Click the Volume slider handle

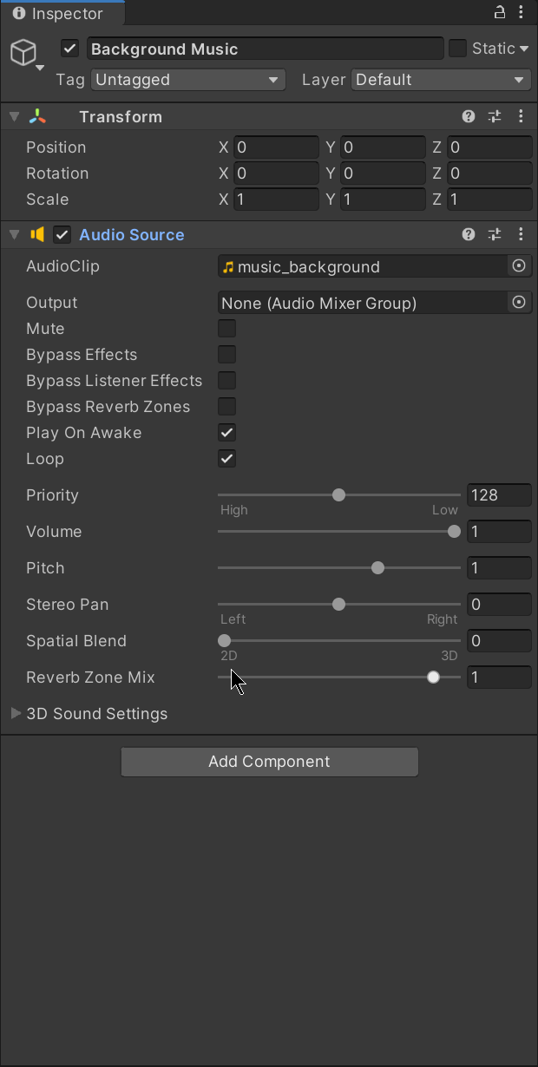454,532
